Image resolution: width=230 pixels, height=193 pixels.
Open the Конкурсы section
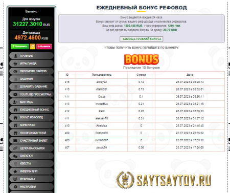click(31, 125)
